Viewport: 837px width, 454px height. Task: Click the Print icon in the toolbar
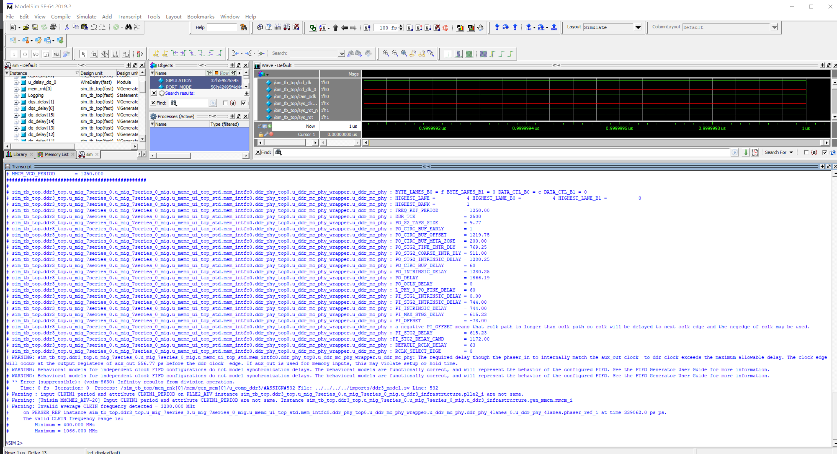53,27
